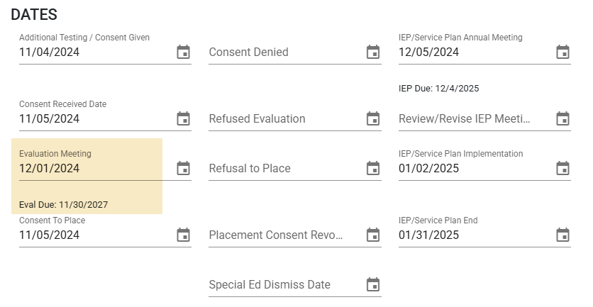593x307 pixels.
Task: Open calendar for Additional Testing / Consent Given
Action: click(x=184, y=52)
